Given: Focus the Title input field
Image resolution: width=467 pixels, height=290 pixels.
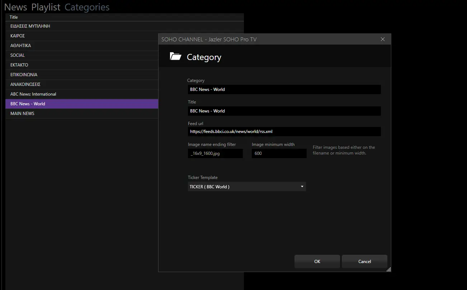Looking at the screenshot, I should [284, 111].
